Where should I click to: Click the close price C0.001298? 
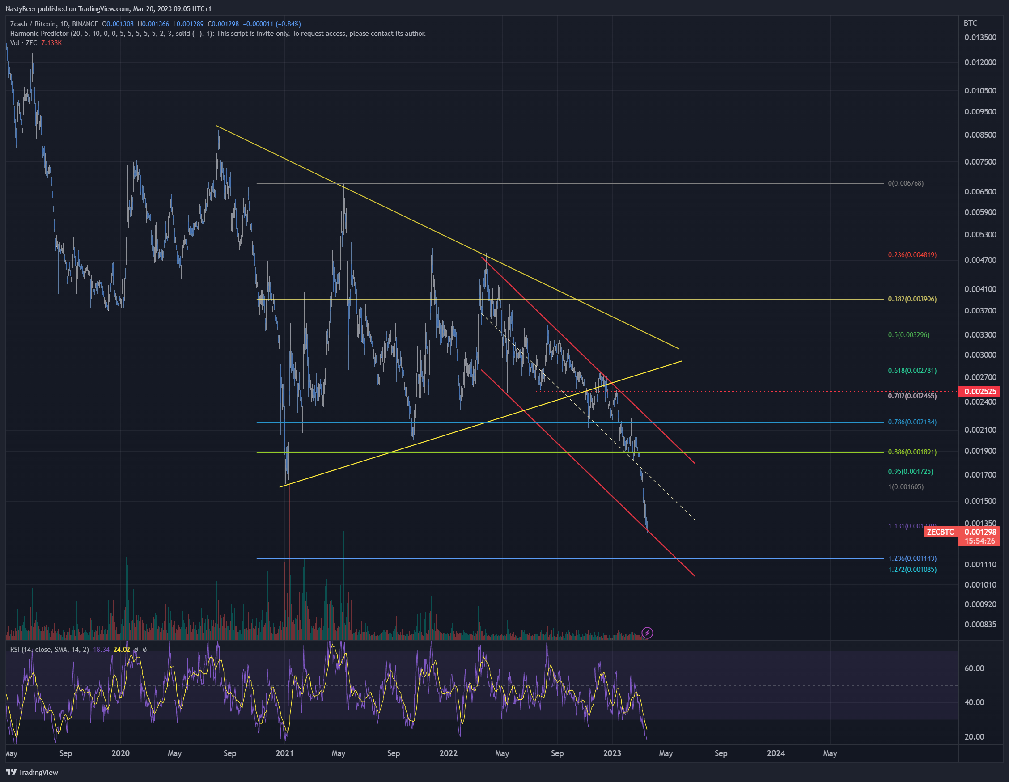(223, 24)
